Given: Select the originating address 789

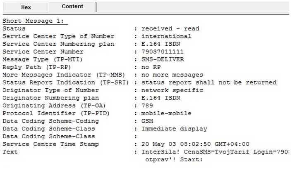Looking at the screenshot, I should click(x=148, y=106).
